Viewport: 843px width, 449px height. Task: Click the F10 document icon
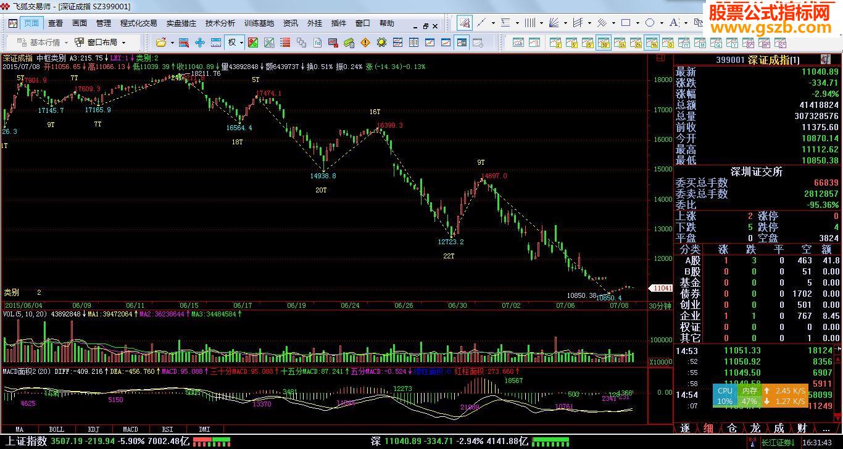tap(317, 43)
